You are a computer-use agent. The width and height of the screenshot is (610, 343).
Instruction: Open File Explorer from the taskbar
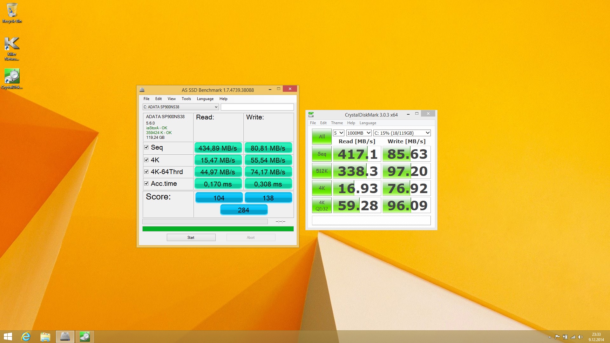(x=45, y=337)
